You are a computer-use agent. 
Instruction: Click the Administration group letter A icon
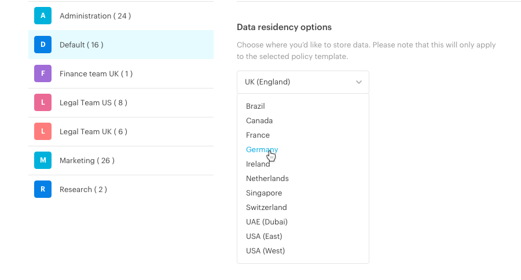point(43,16)
